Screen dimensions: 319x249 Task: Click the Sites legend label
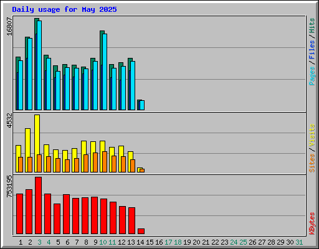312,163
